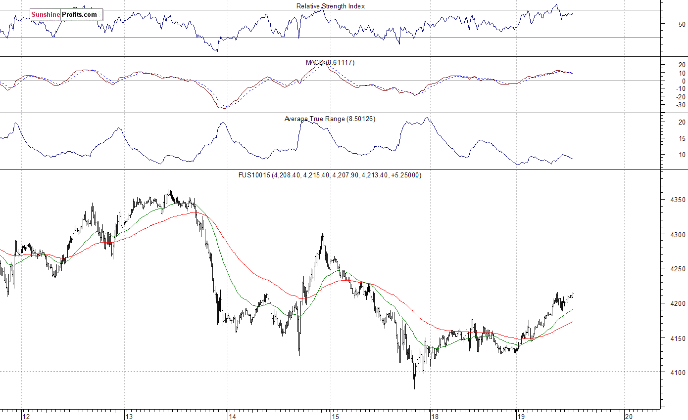Click the 4200 price axis label
688x420 pixels.
pyautogui.click(x=678, y=304)
